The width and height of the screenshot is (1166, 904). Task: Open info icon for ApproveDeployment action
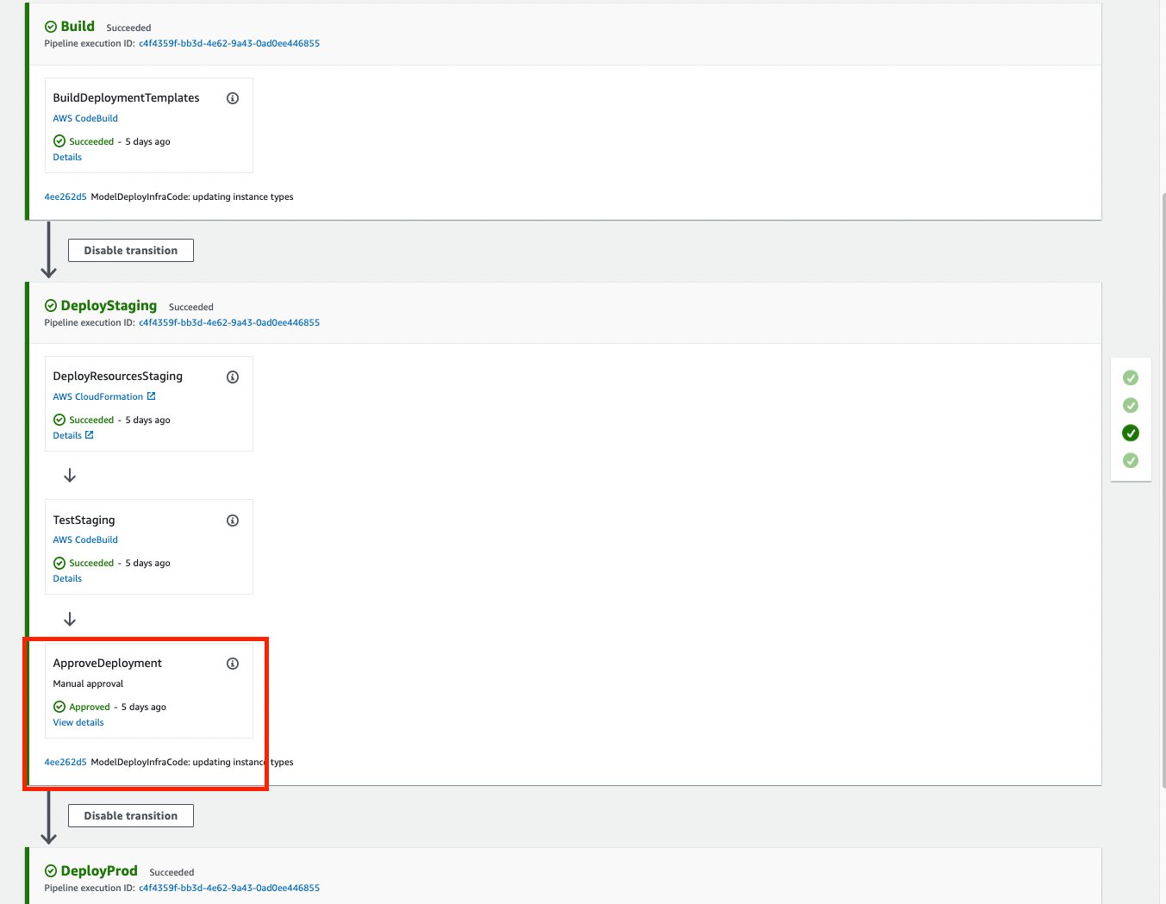233,664
